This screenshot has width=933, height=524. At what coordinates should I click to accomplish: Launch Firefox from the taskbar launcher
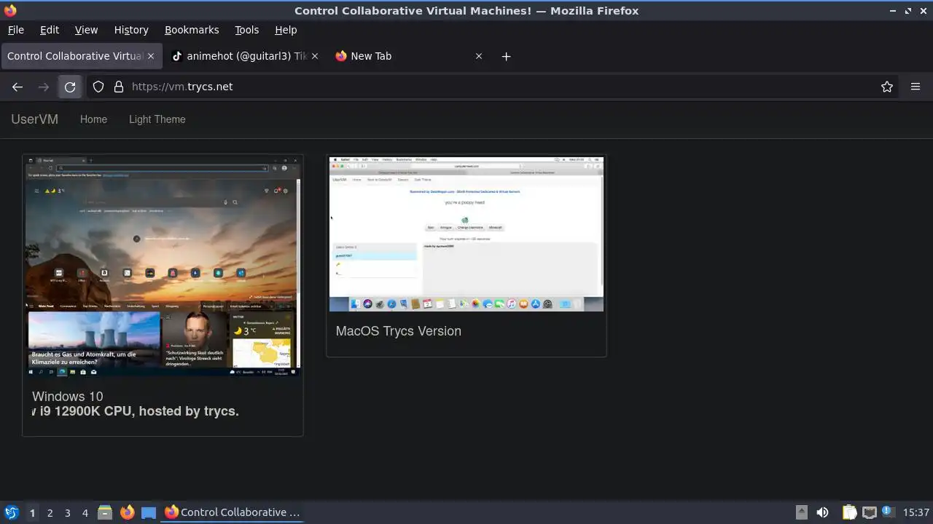[127, 512]
